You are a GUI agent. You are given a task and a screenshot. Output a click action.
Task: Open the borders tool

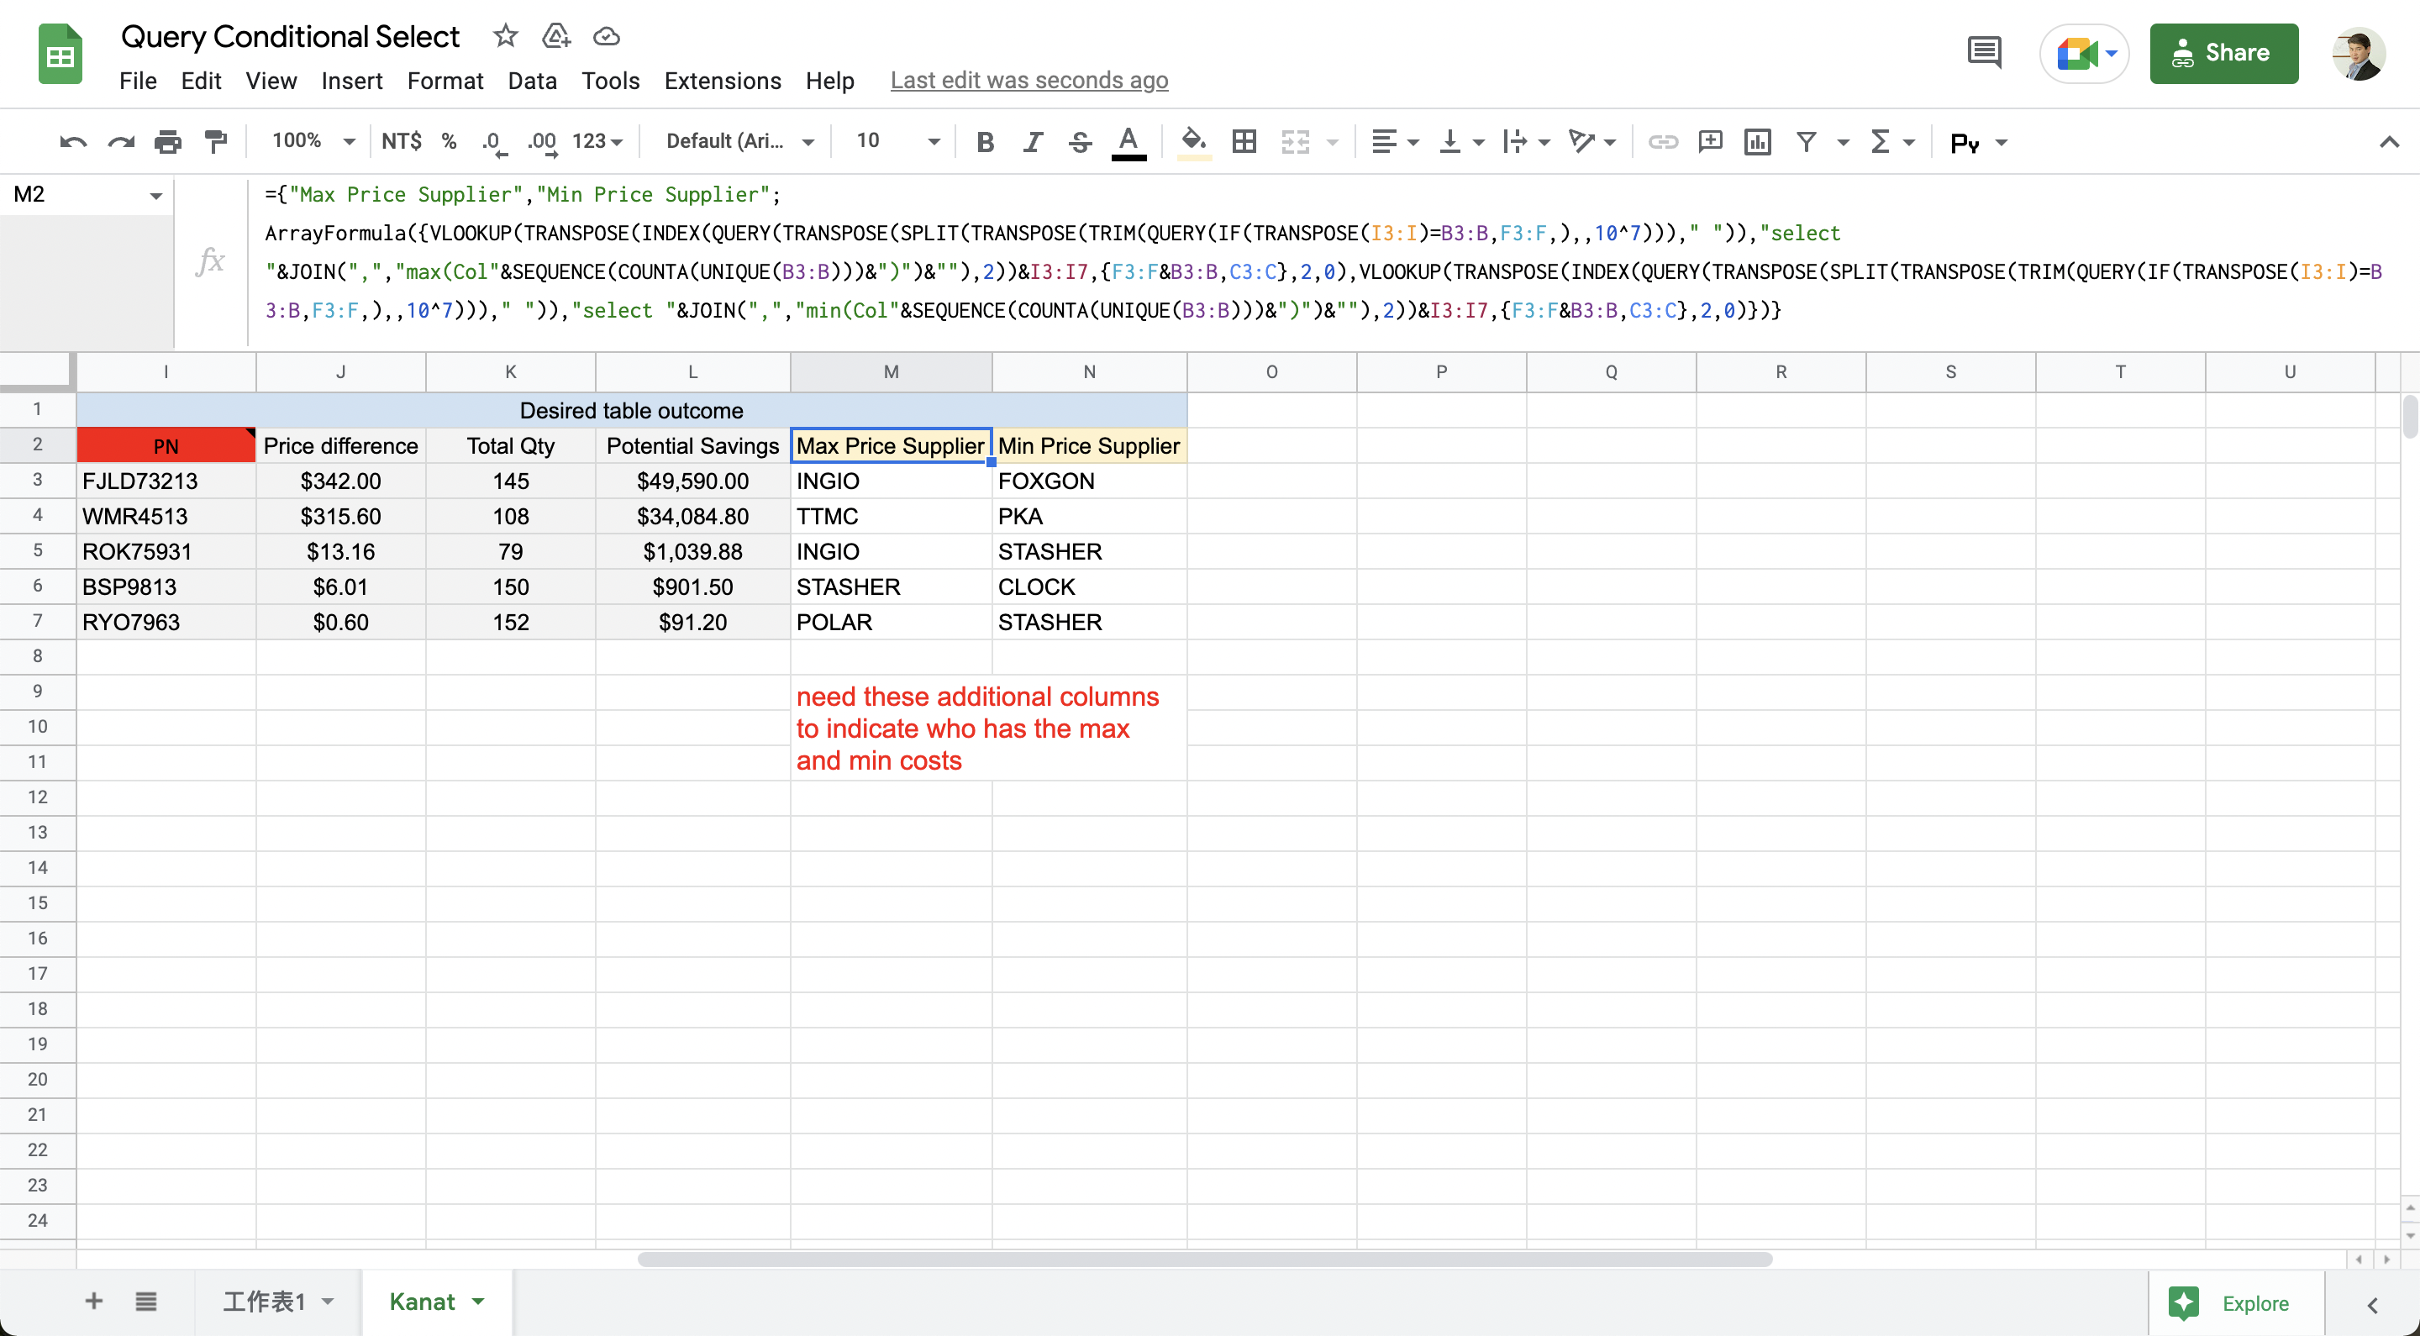click(1244, 142)
